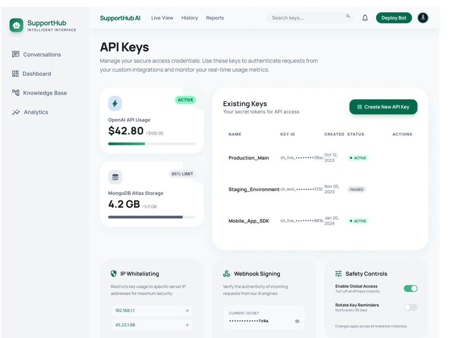450x338 pixels.
Task: Go to Analytics in sidebar
Action: point(36,112)
